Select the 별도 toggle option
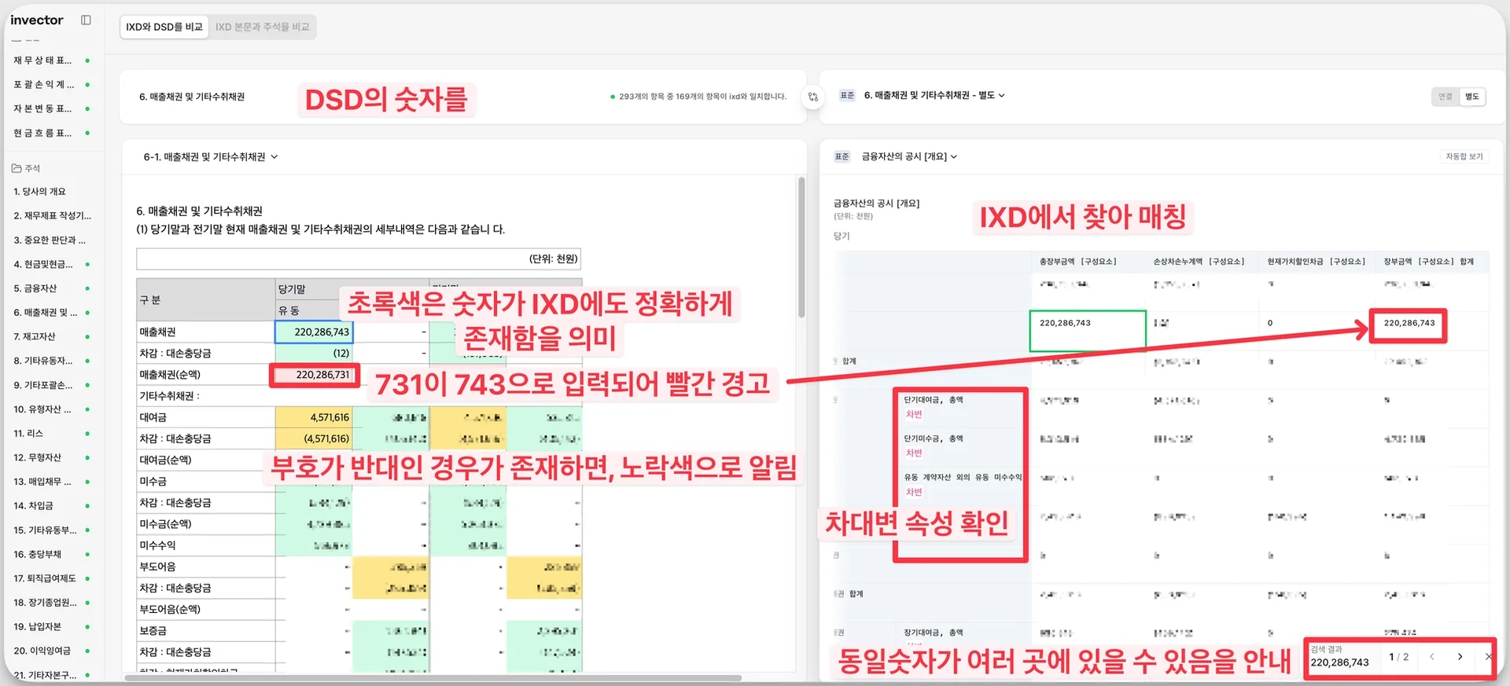The height and width of the screenshot is (686, 1510). tap(1471, 97)
